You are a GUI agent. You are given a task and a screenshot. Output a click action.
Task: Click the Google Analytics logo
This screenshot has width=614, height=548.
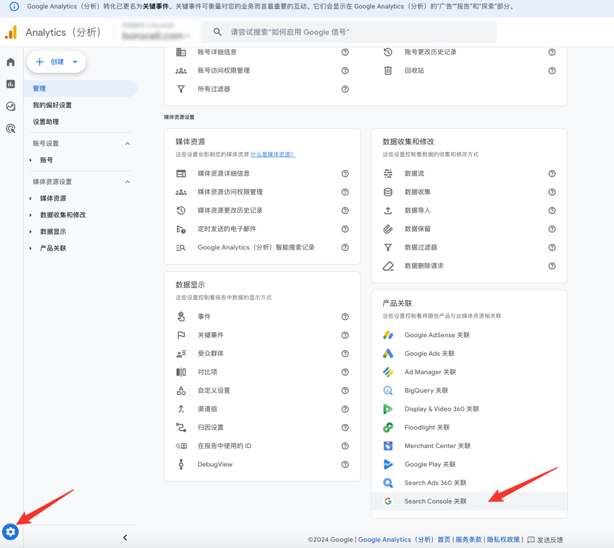(x=11, y=32)
